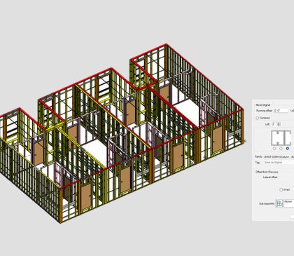
Task: Select the third (selected) layout radio button
Action: point(288,149)
